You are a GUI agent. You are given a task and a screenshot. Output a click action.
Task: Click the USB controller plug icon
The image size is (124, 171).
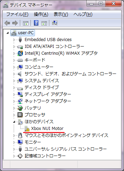point(20,149)
